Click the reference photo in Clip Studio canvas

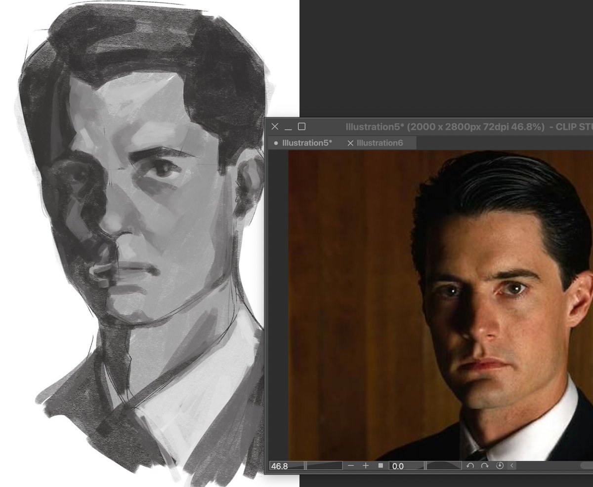coord(440,305)
